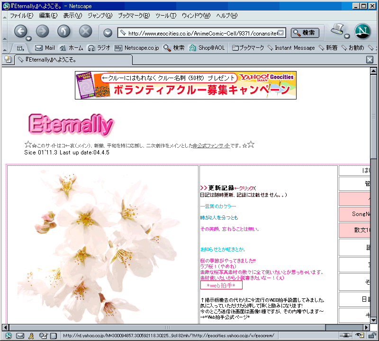Click the URL address input field

202,33
